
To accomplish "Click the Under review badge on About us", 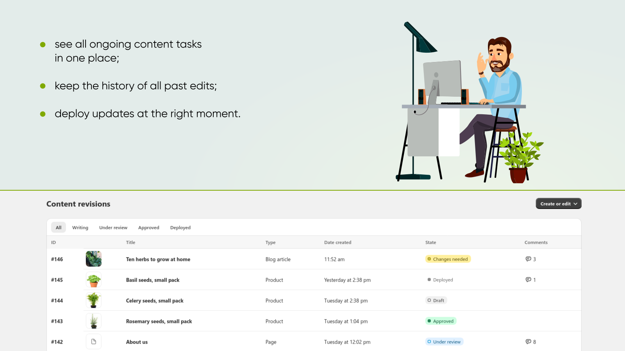I will pos(444,342).
